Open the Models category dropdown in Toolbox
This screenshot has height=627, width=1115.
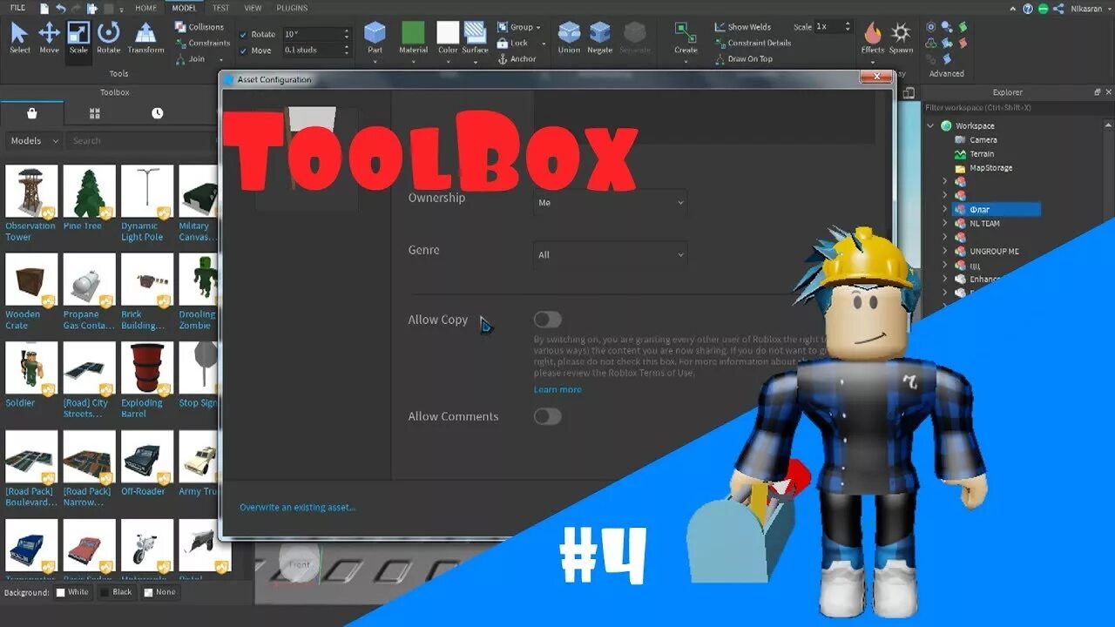[34, 140]
